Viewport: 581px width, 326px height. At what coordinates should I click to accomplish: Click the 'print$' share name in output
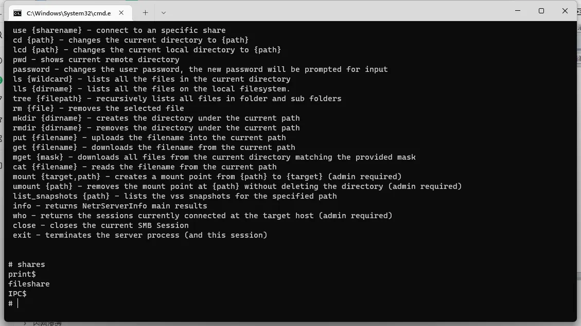click(22, 274)
